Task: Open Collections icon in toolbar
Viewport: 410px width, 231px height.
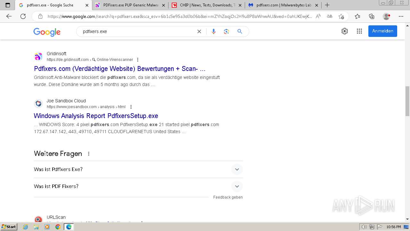Action: 372,16
